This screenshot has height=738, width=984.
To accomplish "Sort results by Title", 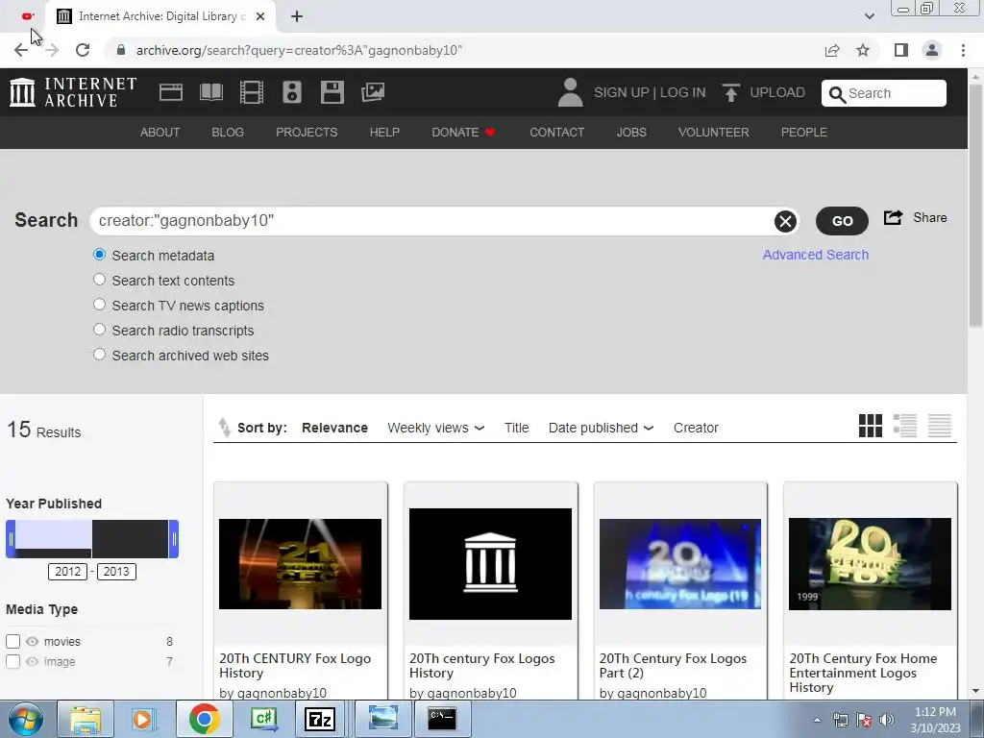I will (x=516, y=428).
